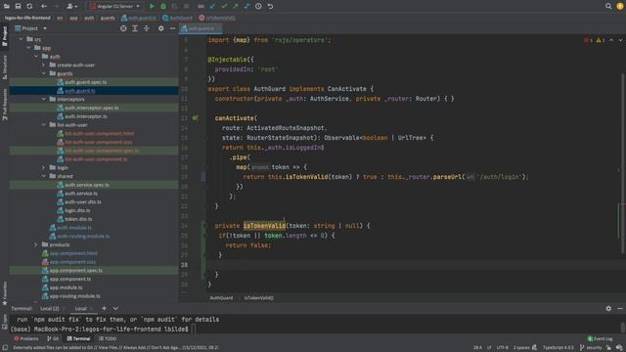Go to previous highlighted error arrow

(x=611, y=40)
